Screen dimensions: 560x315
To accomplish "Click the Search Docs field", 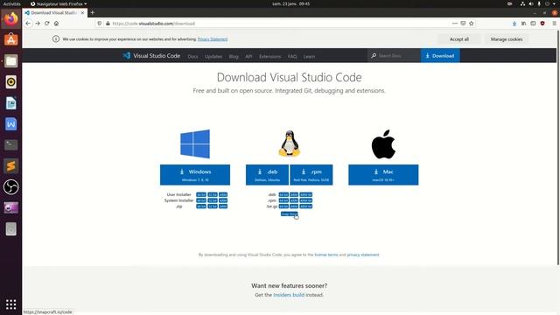I will click(x=394, y=56).
